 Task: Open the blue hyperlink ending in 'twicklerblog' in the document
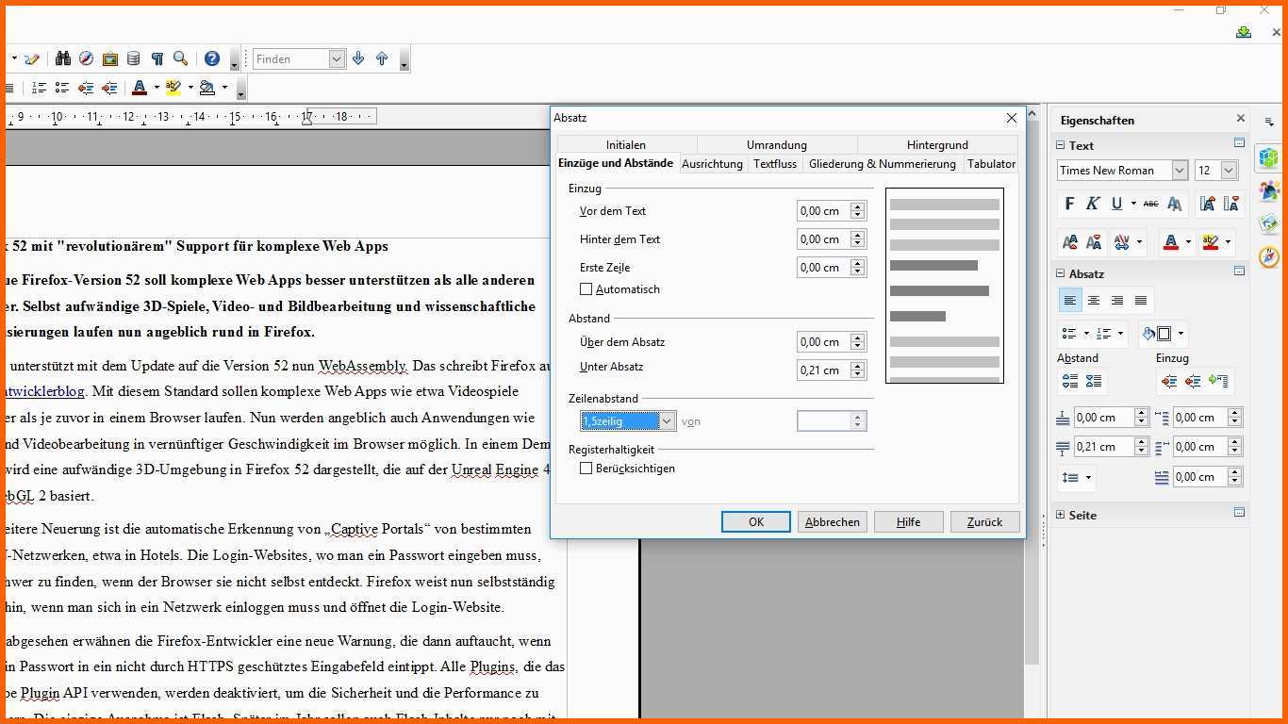click(45, 391)
